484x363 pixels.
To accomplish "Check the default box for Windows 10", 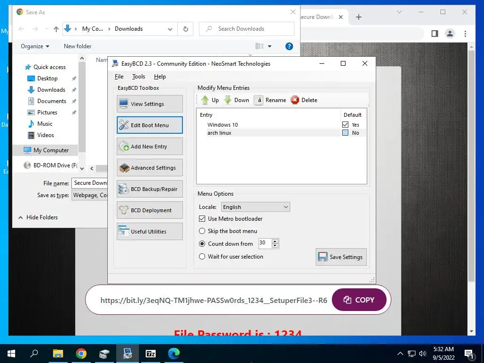I will pos(345,125).
